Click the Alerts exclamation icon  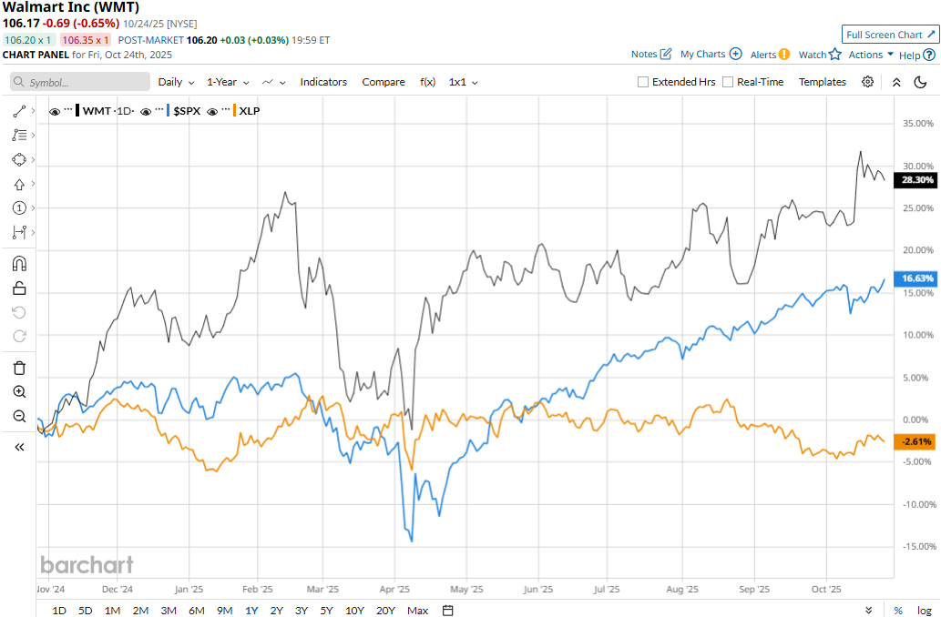[x=783, y=55]
